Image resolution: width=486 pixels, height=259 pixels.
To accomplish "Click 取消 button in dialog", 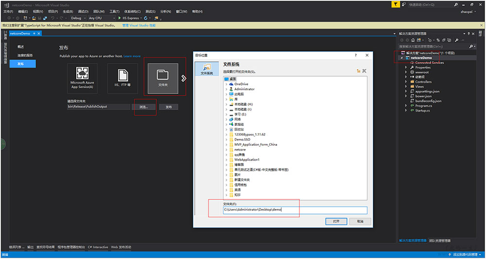I will tap(360, 222).
